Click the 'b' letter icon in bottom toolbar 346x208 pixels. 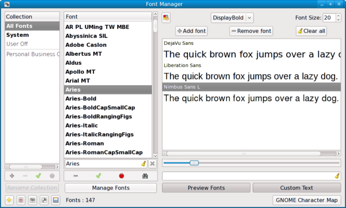click(x=44, y=200)
